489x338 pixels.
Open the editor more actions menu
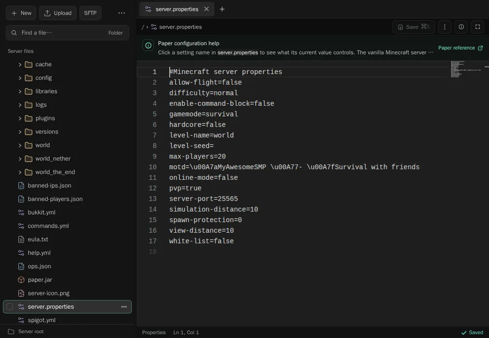pyautogui.click(x=445, y=27)
